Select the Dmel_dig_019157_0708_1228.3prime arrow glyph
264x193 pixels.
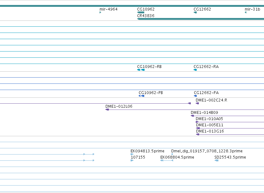(x=172, y=154)
